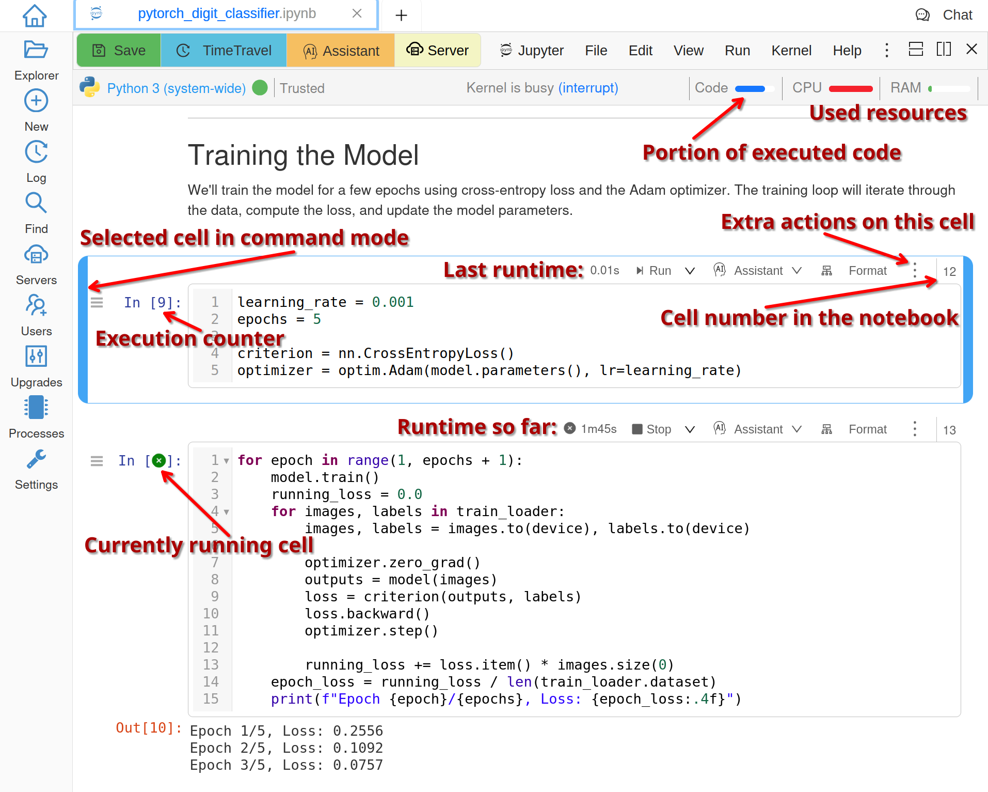988x792 pixels.
Task: Go to home icon
Action: (x=35, y=15)
